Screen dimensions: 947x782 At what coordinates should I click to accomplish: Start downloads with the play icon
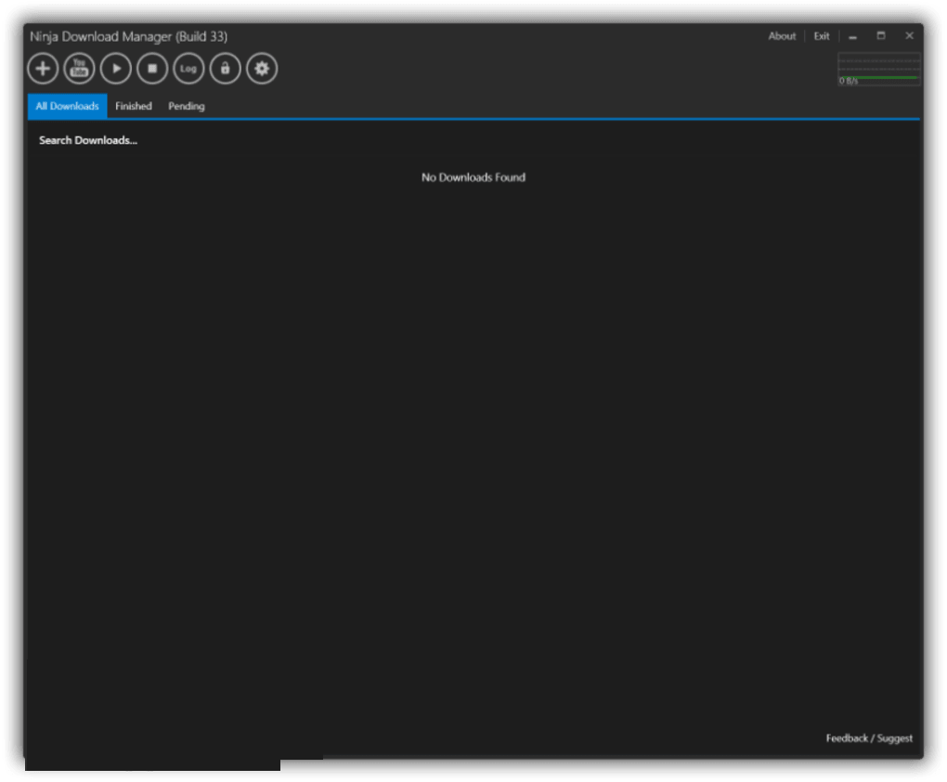pos(116,69)
